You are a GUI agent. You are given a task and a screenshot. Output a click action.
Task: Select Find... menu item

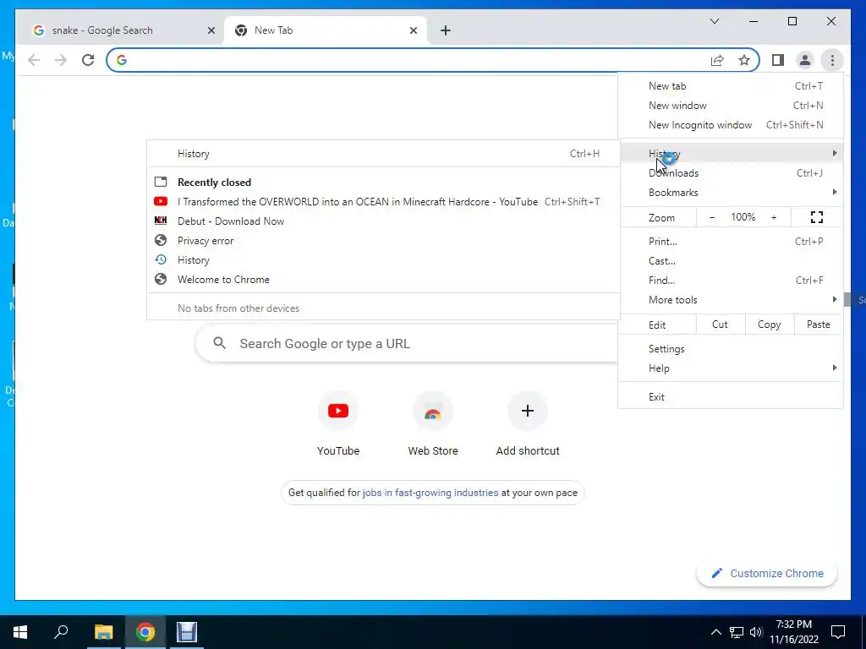click(731, 281)
